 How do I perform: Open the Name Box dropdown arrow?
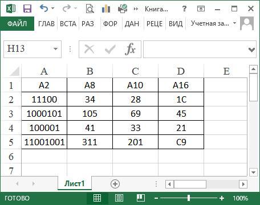[x=55, y=49]
